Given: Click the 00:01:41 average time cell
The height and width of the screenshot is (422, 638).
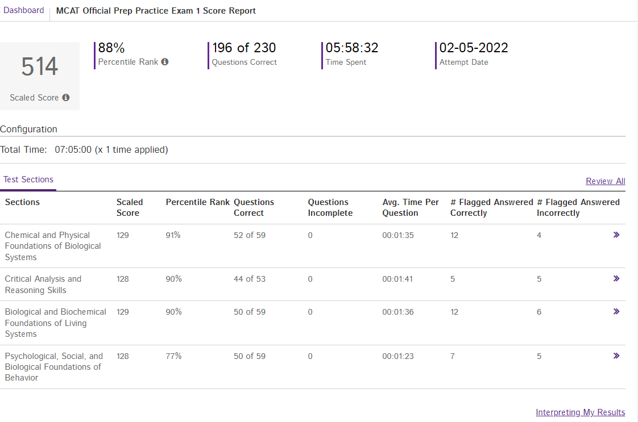Looking at the screenshot, I should [397, 279].
